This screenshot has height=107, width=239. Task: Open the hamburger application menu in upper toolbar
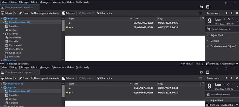click(201, 13)
